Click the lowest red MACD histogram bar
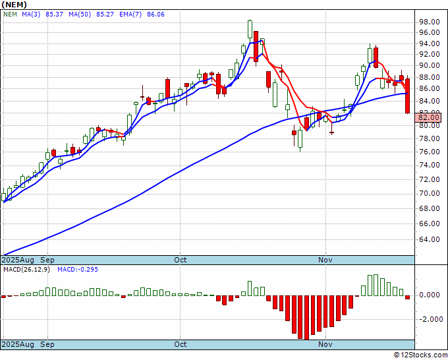 coord(306,318)
